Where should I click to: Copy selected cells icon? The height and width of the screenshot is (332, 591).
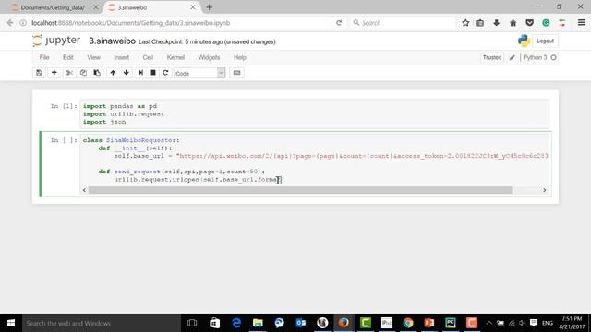click(x=83, y=73)
